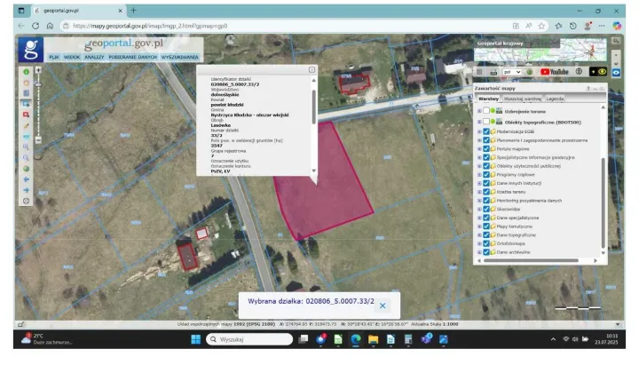The width and height of the screenshot is (639, 373).
Task: Click the previous view blue left arrow
Action: click(27, 179)
